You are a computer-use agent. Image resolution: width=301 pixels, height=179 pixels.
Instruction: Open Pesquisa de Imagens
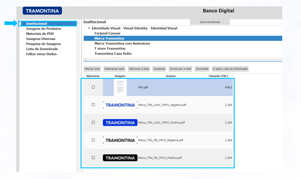[43, 44]
